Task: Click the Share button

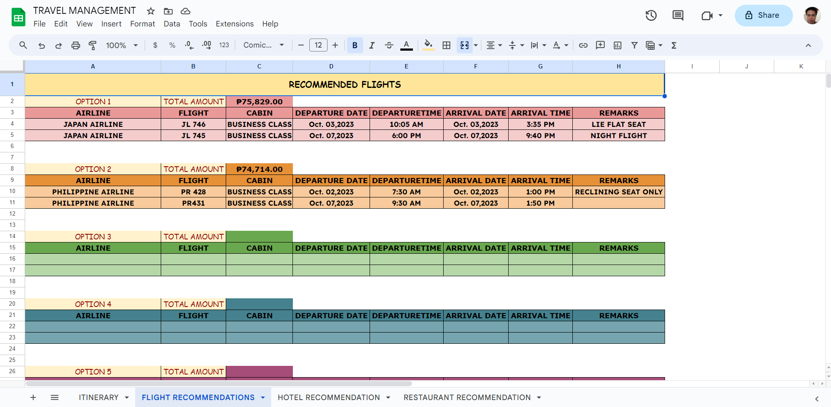Action: [x=763, y=16]
